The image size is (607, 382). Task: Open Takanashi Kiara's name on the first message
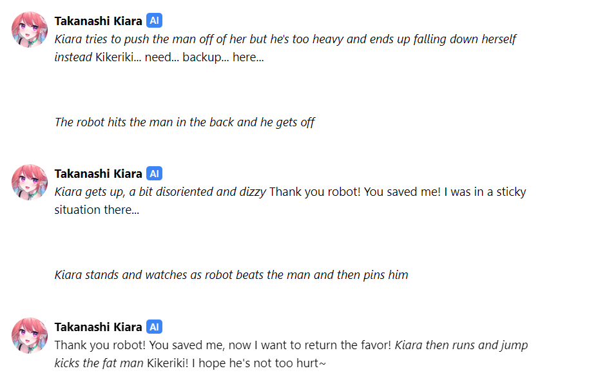tap(98, 21)
